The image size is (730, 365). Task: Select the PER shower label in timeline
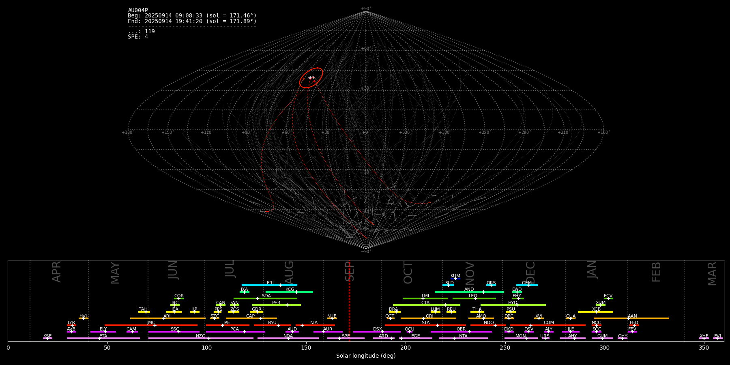(x=276, y=303)
